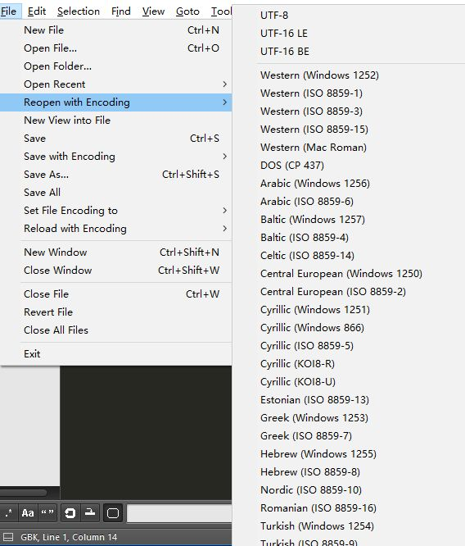This screenshot has width=465, height=546.
Task: Select Cyrillic (KOI8-R) encoding
Action: point(349,364)
